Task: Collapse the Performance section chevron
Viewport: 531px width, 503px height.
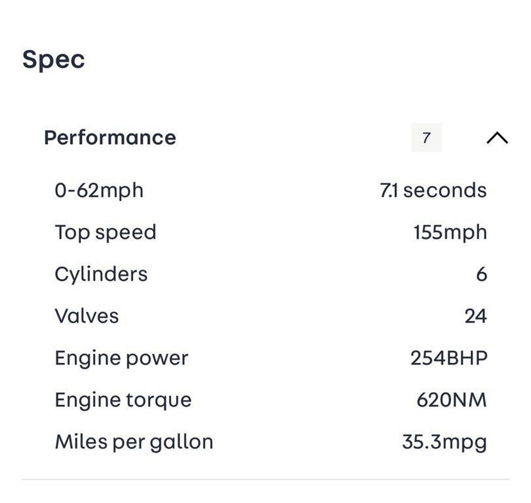Action: point(497,138)
